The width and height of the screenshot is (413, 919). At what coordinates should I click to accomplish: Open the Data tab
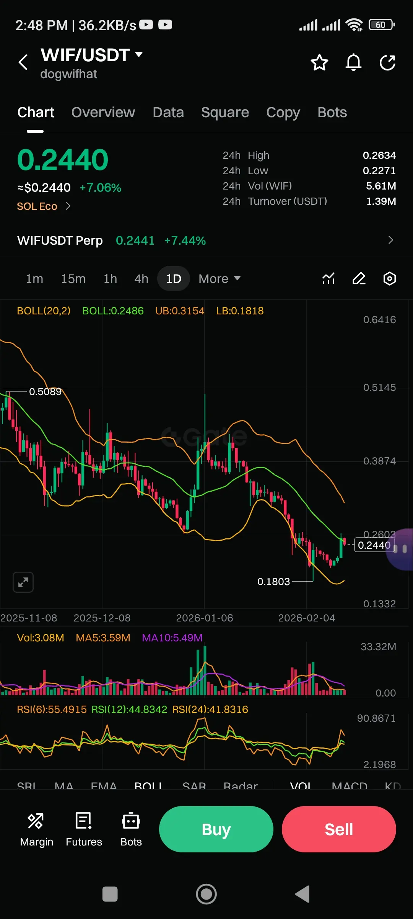(168, 113)
